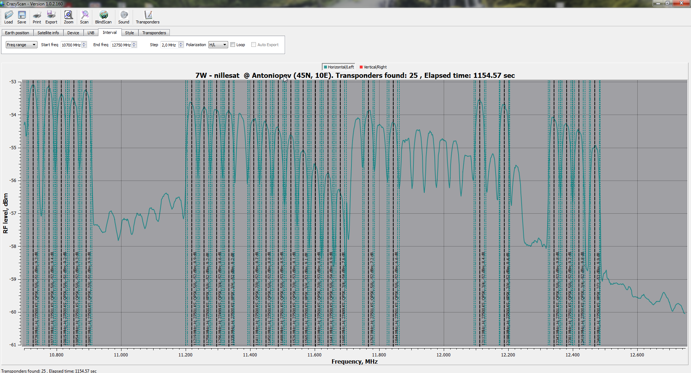Open the Freq range dropdown

(22, 45)
